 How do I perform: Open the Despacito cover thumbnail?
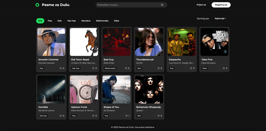click(x=182, y=42)
